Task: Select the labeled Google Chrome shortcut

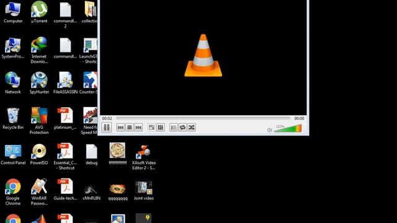Action: (13, 192)
